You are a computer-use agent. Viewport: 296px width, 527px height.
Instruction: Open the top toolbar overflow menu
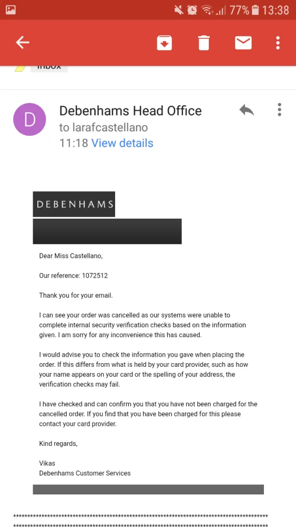[x=278, y=43]
